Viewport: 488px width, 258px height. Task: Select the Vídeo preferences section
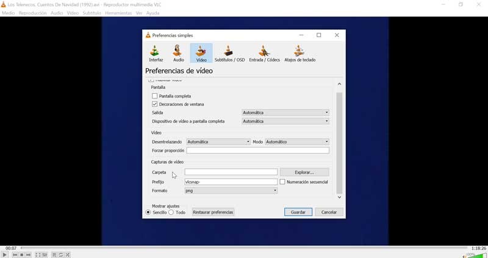pyautogui.click(x=201, y=53)
